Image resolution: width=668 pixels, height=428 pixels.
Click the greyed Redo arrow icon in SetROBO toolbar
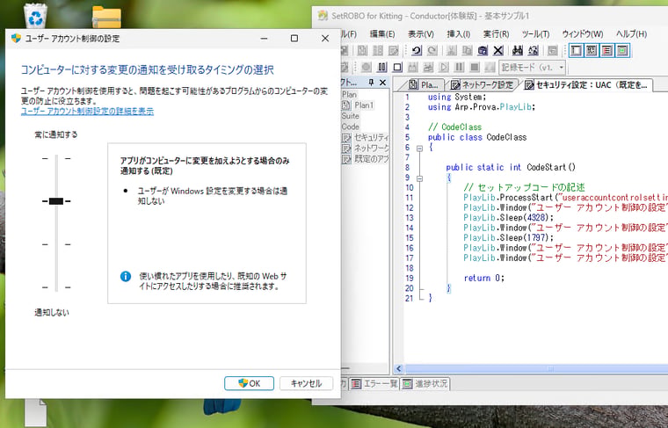click(432, 51)
